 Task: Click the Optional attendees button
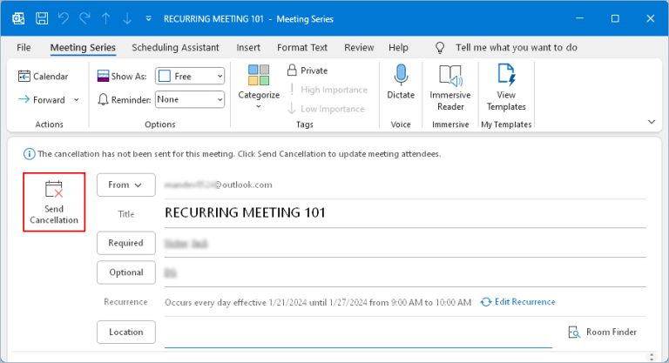pos(125,272)
